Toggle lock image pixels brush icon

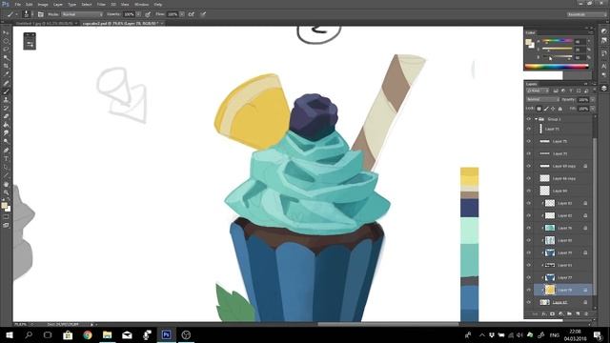click(x=546, y=109)
